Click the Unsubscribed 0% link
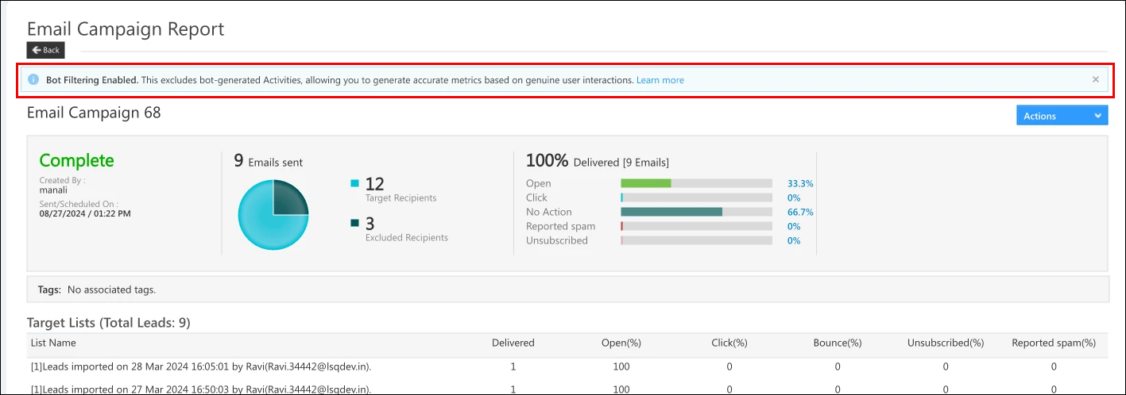This screenshot has width=1126, height=395. [793, 240]
